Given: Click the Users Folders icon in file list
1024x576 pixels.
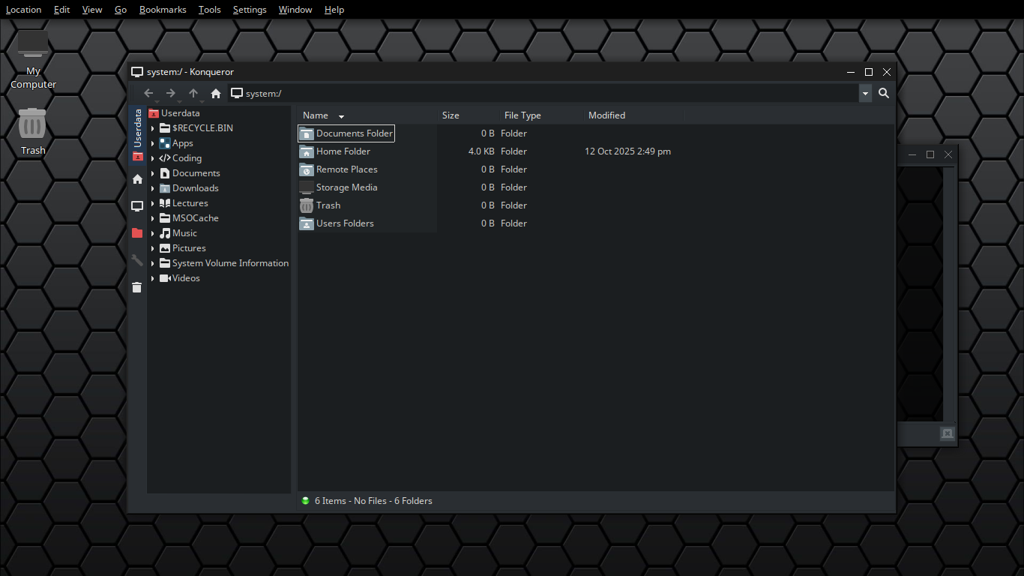Looking at the screenshot, I should click(307, 223).
